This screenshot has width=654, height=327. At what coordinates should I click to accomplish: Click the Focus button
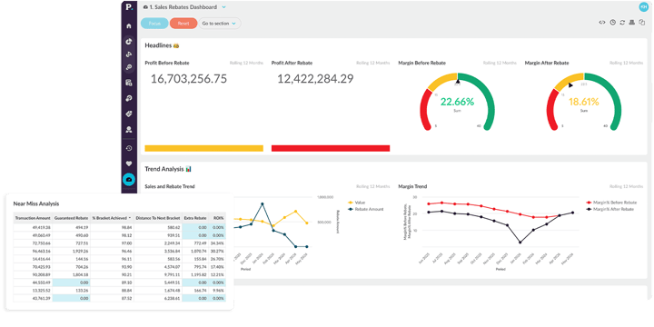click(154, 24)
